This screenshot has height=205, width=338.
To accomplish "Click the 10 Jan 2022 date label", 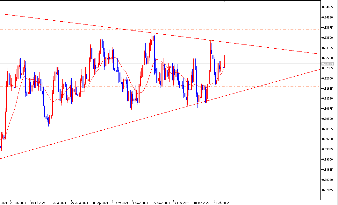I will [202, 203].
